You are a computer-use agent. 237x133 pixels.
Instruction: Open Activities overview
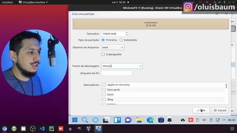pos(7,2)
